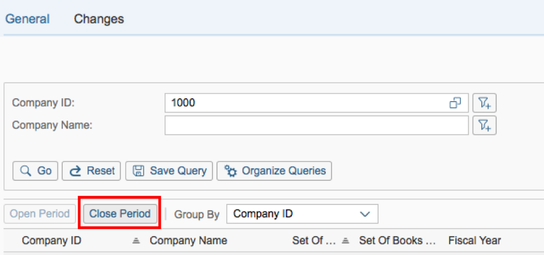
Task: Focus the Company Name input field
Action: click(317, 125)
